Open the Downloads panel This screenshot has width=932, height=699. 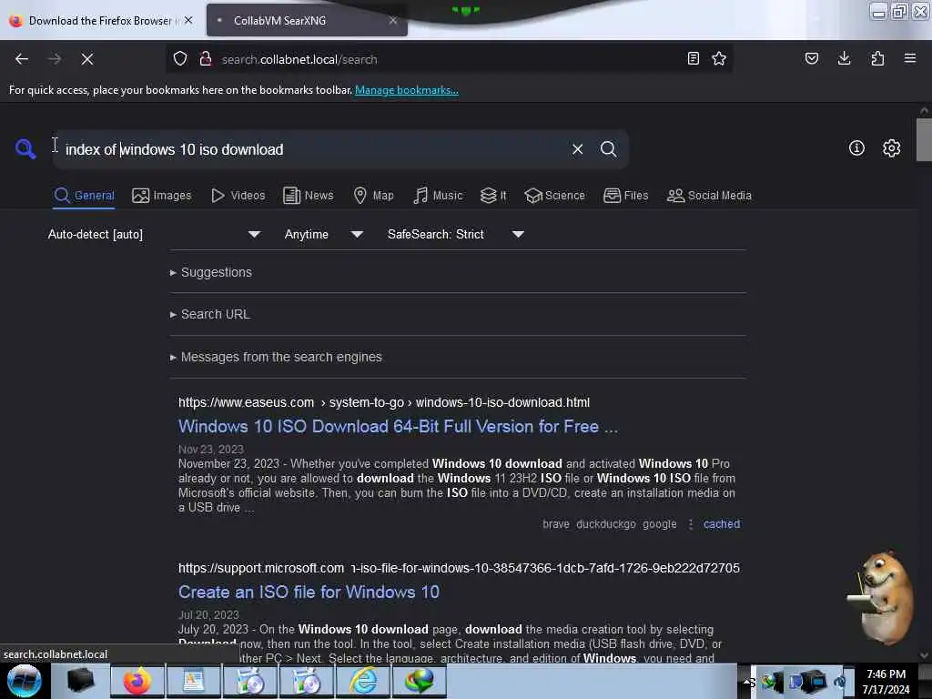click(x=844, y=58)
